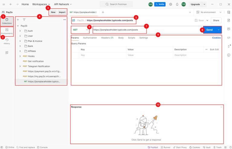This screenshot has width=232, height=149.
Task: Open the GET method dropdown
Action: click(81, 30)
